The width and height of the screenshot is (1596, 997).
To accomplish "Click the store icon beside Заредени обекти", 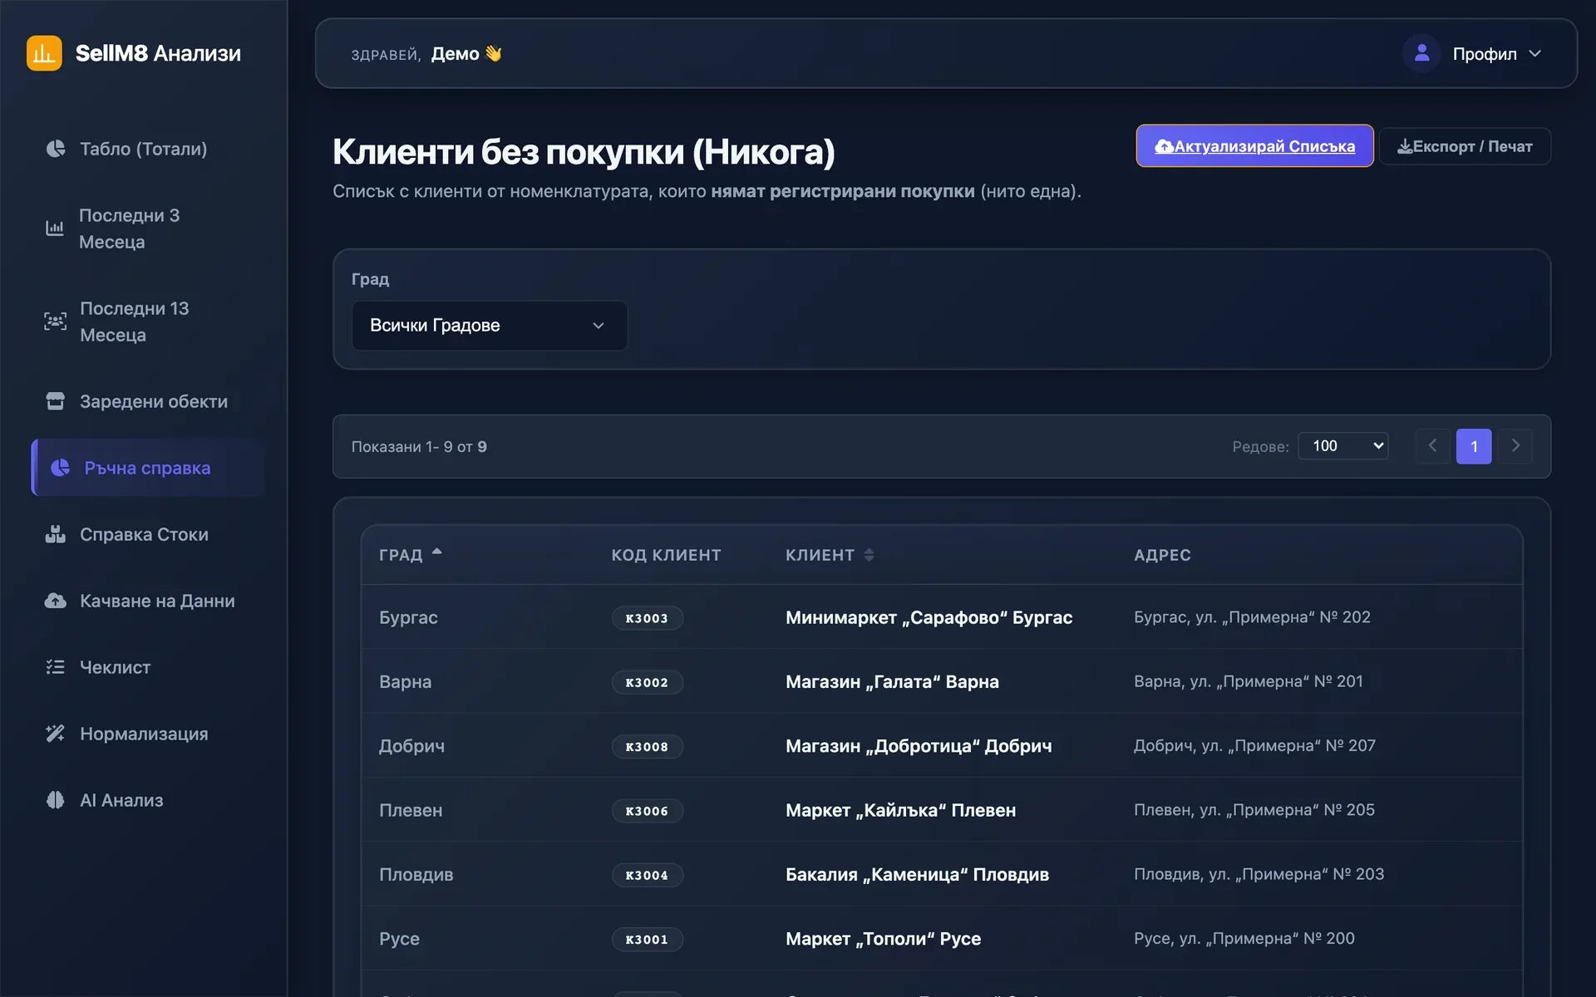I will tap(55, 401).
